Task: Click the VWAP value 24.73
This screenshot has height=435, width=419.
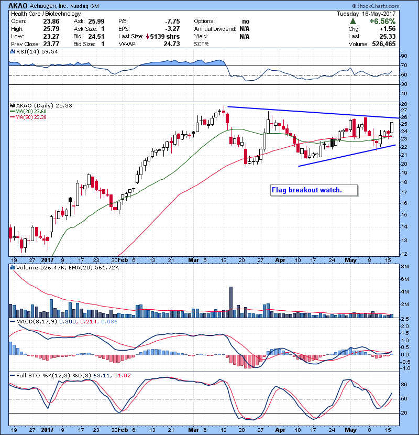Action: [x=172, y=44]
